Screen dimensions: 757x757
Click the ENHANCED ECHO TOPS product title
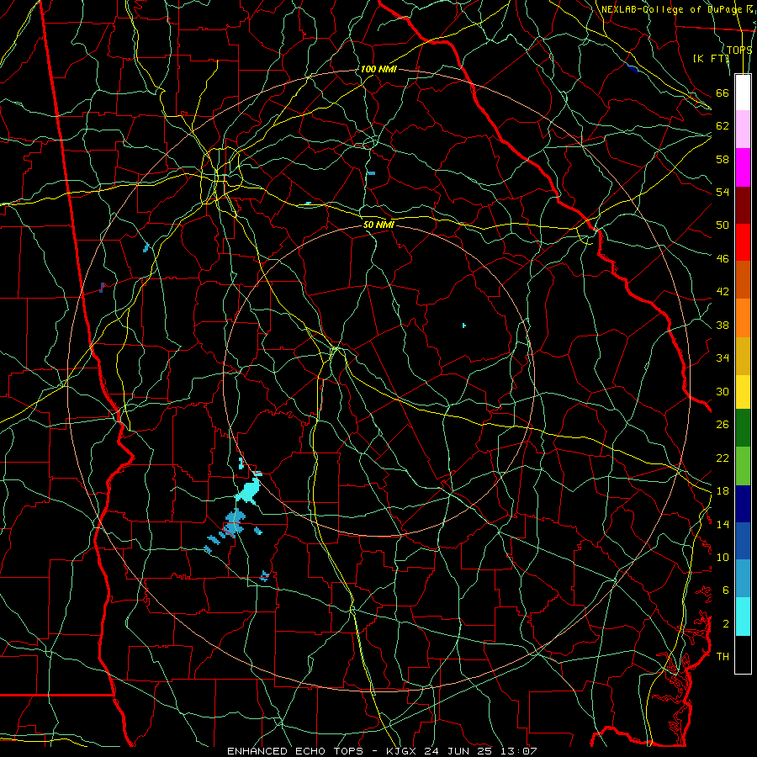295,751
